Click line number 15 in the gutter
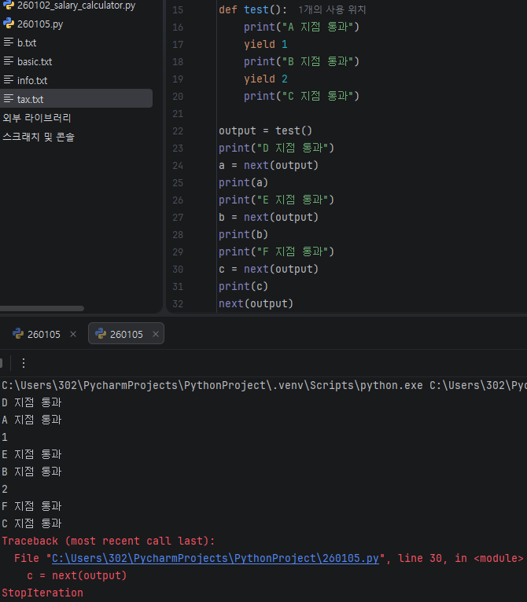Screen dimensions: 527x602 (x=178, y=10)
